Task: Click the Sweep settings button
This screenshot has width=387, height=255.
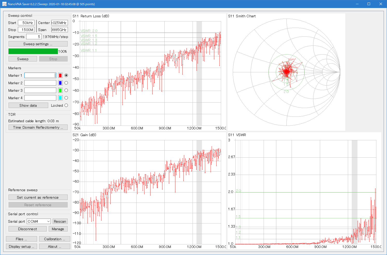Action: (x=38, y=44)
